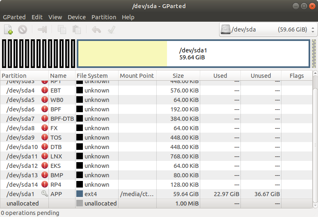Click the New partition toolbar icon
The width and height of the screenshot is (318, 217).
(8, 29)
